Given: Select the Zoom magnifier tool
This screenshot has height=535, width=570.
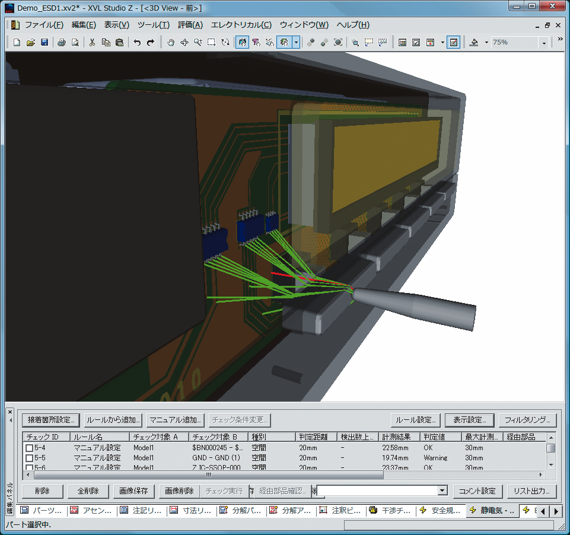Looking at the screenshot, I should pyautogui.click(x=198, y=43).
